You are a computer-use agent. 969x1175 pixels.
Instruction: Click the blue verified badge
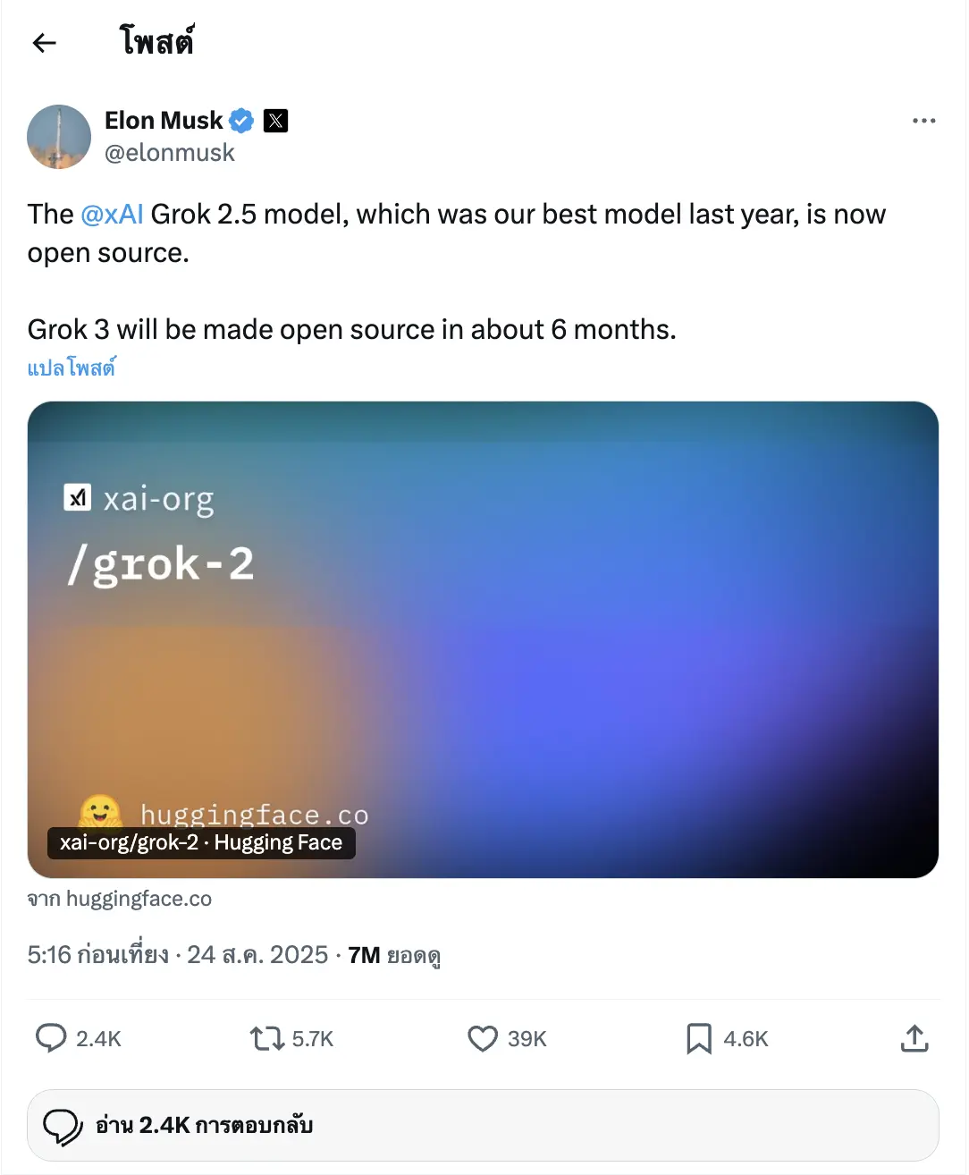point(241,121)
